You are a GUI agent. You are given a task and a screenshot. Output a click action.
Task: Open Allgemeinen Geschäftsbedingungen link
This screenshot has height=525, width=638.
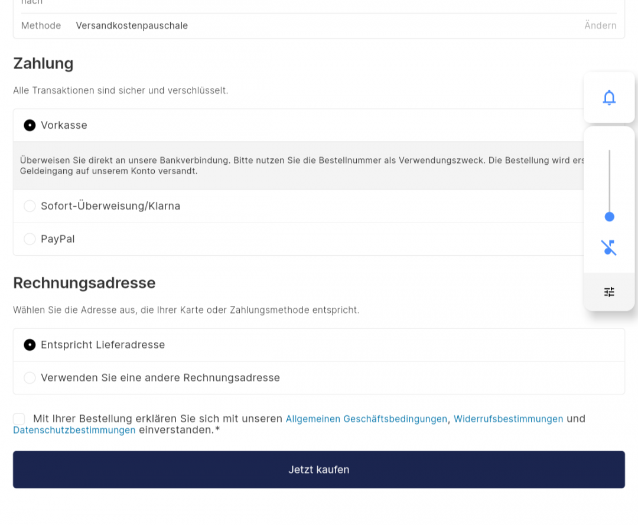pos(366,419)
